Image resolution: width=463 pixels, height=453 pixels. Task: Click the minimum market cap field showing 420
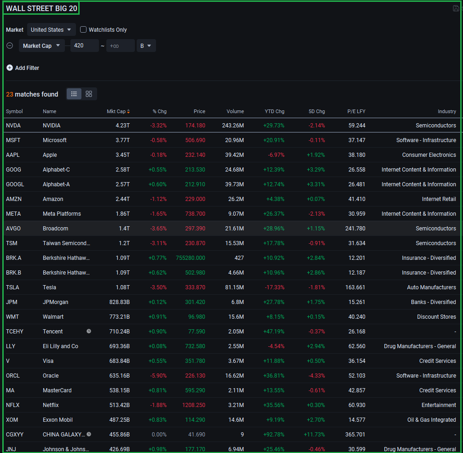pyautogui.click(x=84, y=46)
